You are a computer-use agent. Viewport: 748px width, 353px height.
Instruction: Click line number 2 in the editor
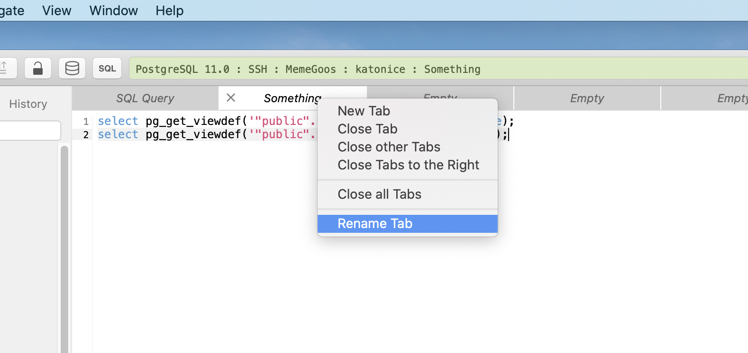(86, 134)
